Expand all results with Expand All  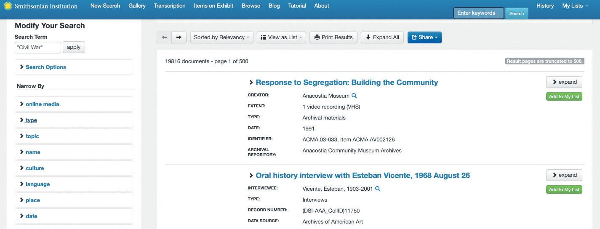point(382,37)
